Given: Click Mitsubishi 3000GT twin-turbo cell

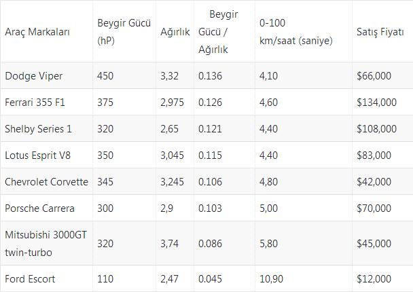Looking at the screenshot, I should click(x=46, y=243).
